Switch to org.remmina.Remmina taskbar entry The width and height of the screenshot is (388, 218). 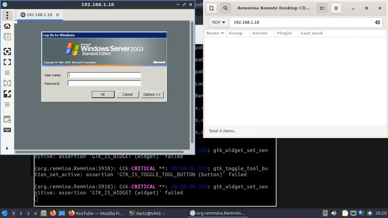[218, 213]
